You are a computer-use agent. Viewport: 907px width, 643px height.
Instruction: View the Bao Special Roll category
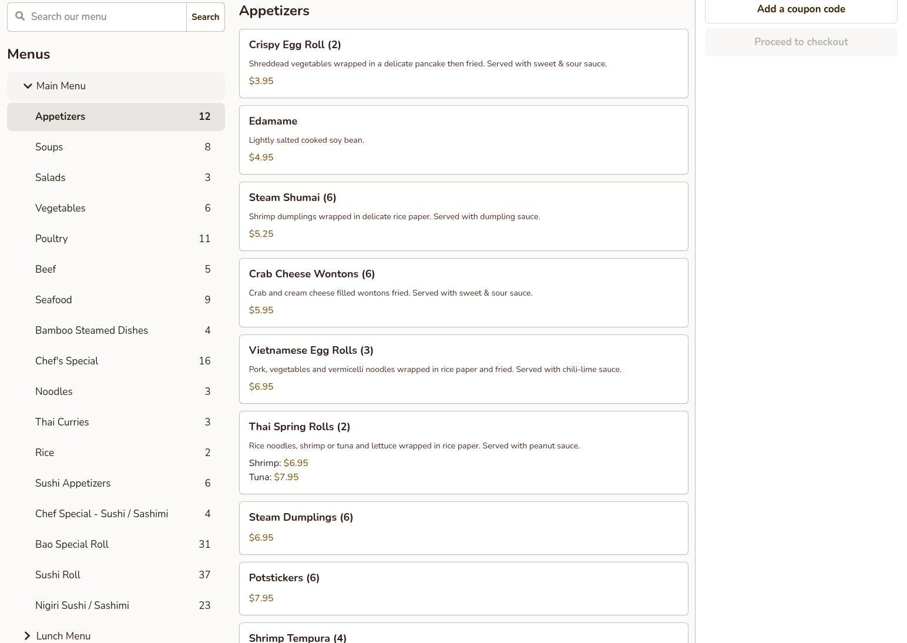point(116,544)
